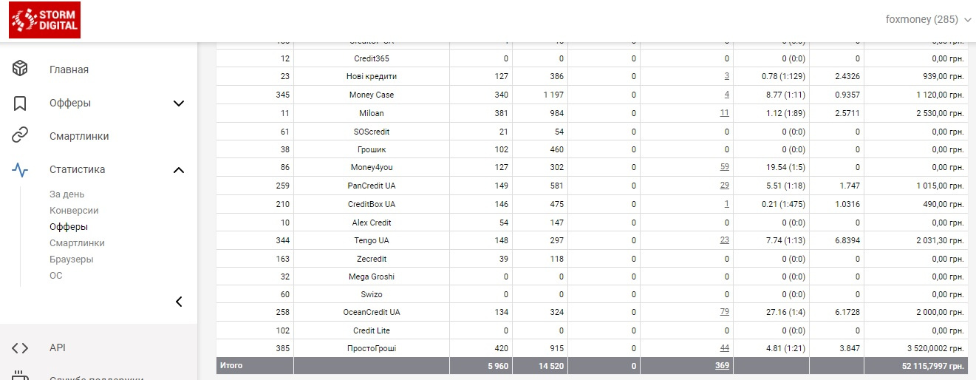Click the Статистика pulse icon

(x=20, y=169)
